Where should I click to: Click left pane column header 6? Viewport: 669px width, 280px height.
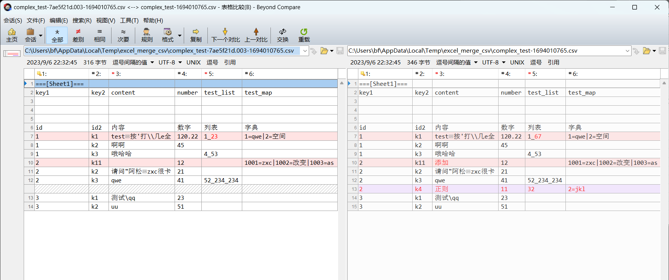(290, 74)
